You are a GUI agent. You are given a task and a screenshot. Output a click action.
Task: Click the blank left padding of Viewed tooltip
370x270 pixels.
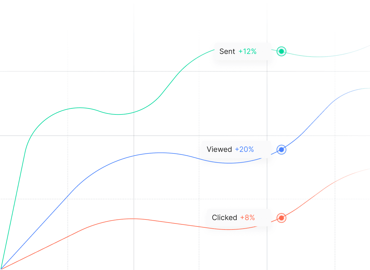[x=204, y=149]
